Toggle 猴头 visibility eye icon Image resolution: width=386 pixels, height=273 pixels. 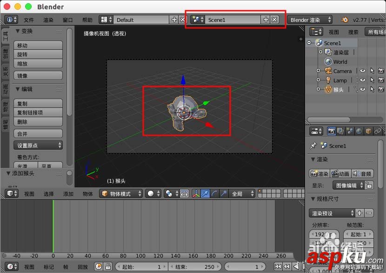pos(363,89)
